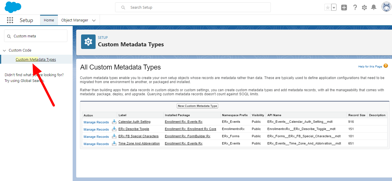Open the Object Manager tab dropdown chevron
Screen dimensions: 392x181
click(x=94, y=20)
